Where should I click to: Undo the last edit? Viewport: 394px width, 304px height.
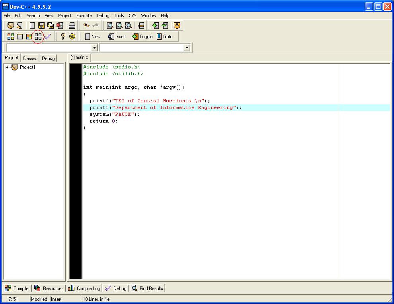click(86, 25)
